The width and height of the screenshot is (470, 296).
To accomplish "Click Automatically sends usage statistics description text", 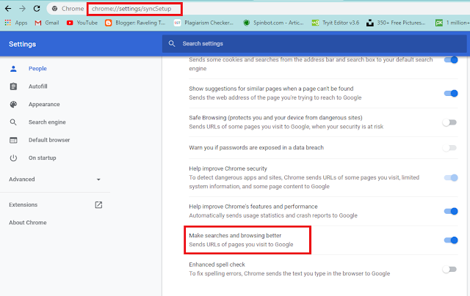I will tap(273, 215).
